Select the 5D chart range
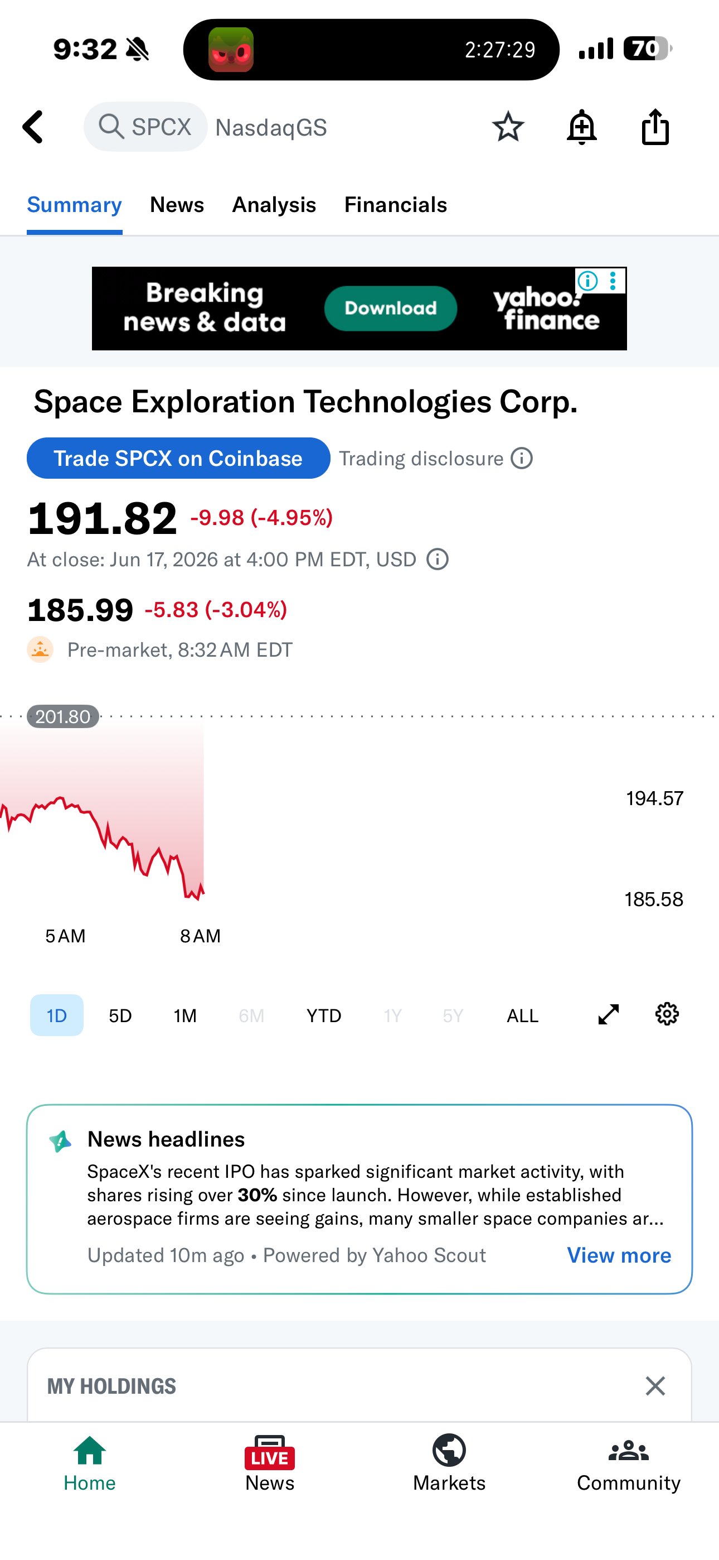Viewport: 719px width, 1560px height. click(x=120, y=1015)
